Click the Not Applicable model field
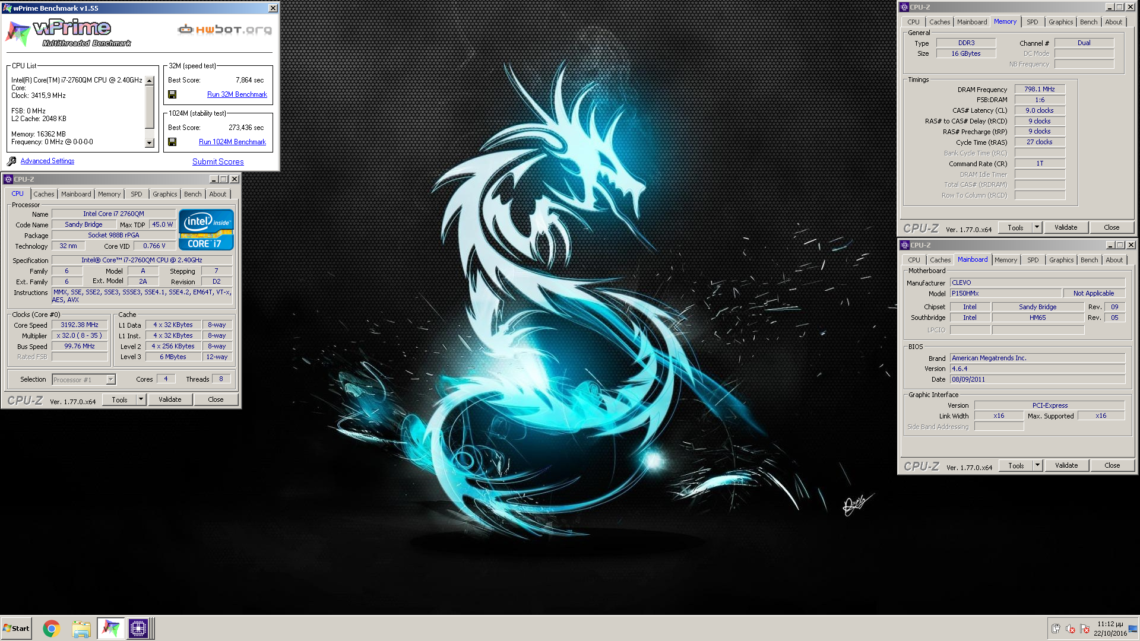 tap(1094, 293)
